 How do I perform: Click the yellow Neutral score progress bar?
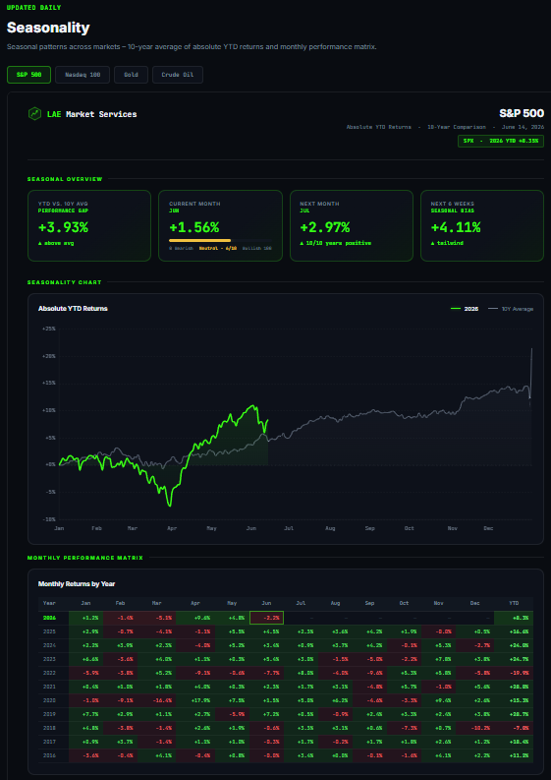click(x=199, y=240)
